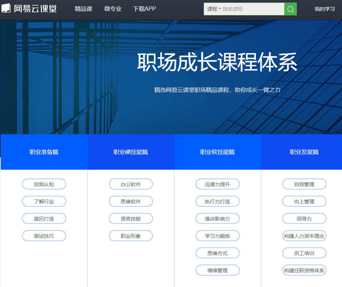Open 构建任职资格体系 course pill

(x=304, y=270)
